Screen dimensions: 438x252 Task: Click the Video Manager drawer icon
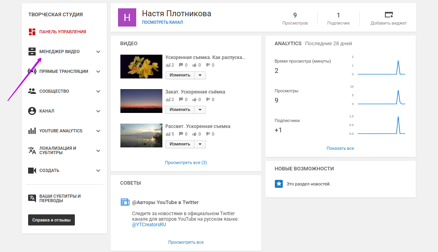(32, 52)
